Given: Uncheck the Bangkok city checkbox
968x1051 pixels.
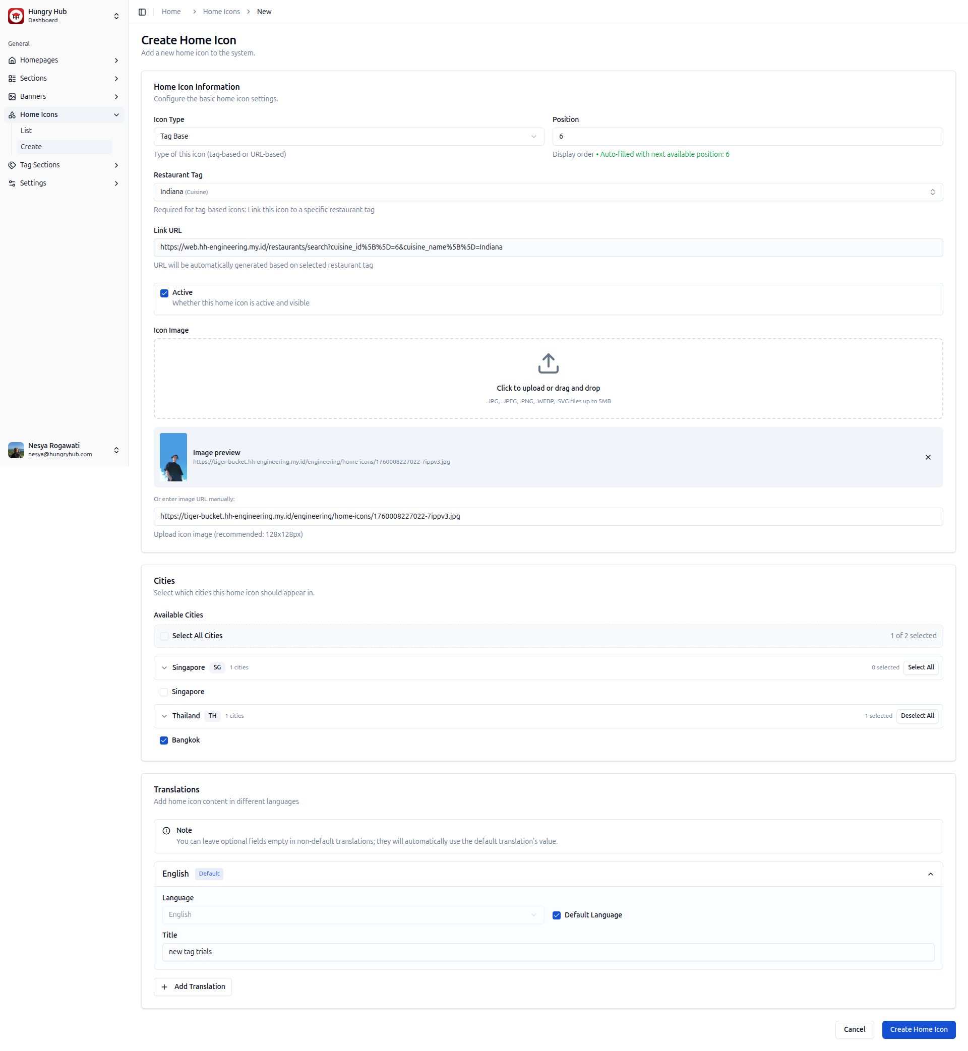Looking at the screenshot, I should [x=164, y=740].
